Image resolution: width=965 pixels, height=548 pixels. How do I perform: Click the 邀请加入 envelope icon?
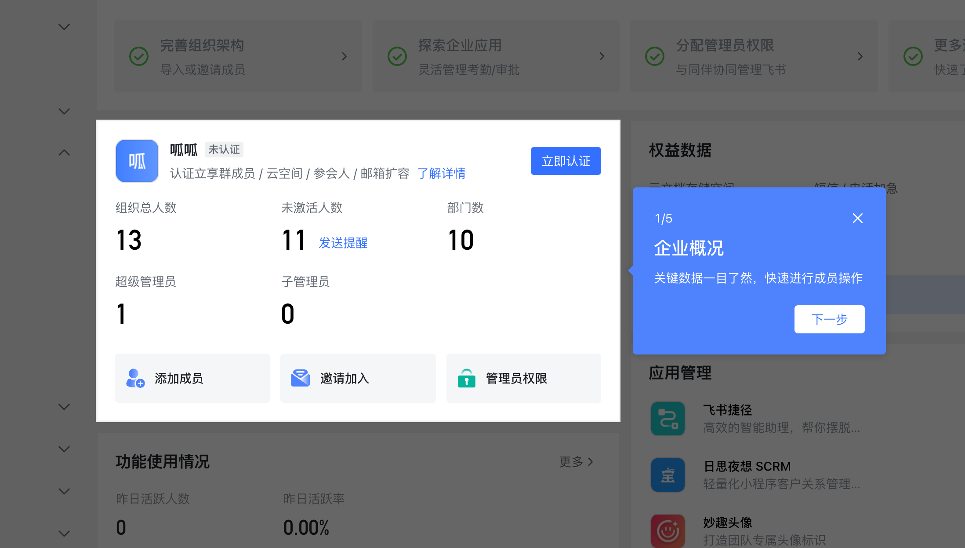click(x=300, y=378)
